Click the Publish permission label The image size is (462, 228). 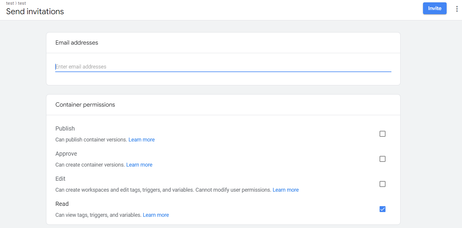coord(65,128)
